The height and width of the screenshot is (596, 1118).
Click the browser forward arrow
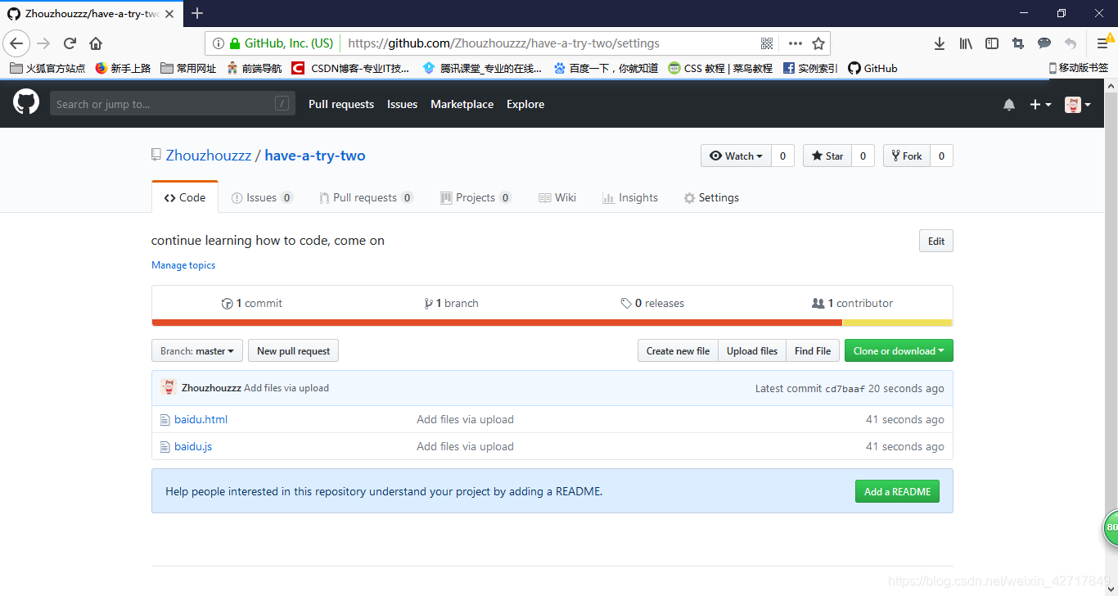[x=44, y=43]
